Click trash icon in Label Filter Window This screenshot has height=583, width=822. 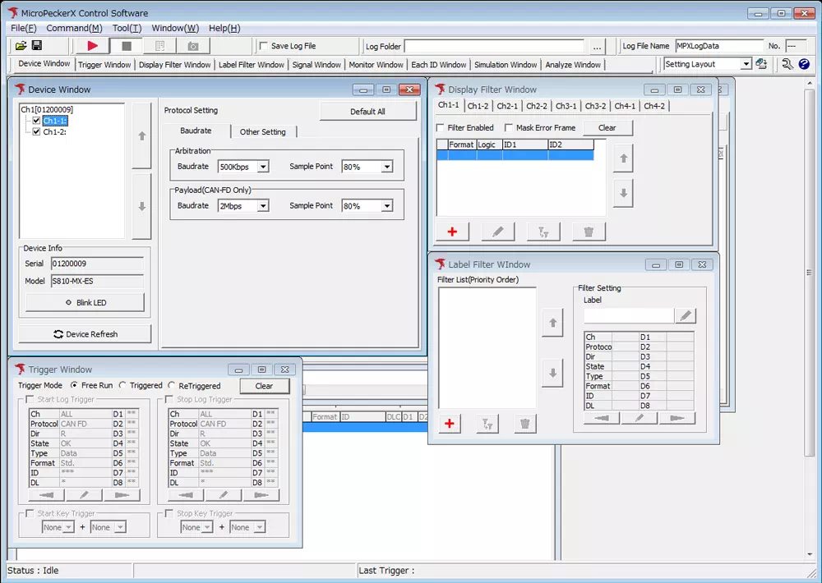[524, 424]
